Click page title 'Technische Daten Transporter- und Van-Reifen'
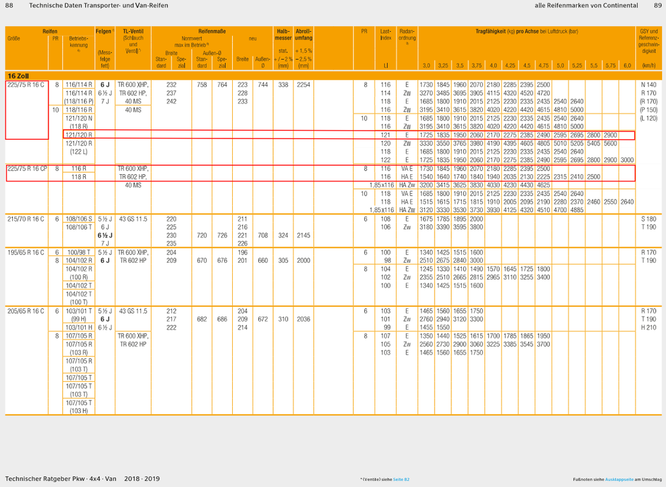Viewport: 666px width, 487px height. pyautogui.click(x=99, y=5)
